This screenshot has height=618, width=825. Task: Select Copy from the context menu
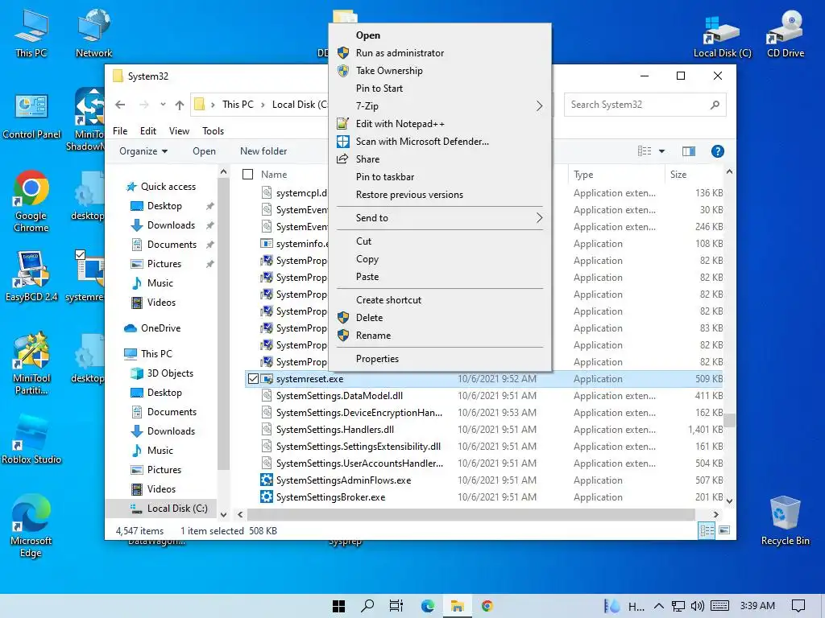click(x=367, y=258)
